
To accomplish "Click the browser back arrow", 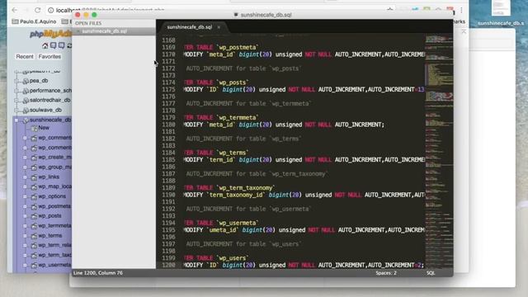I will pos(15,10).
